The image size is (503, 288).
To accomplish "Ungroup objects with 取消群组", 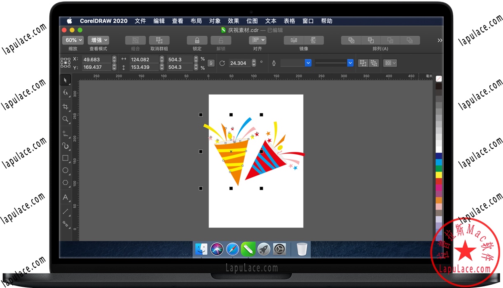I will pyautogui.click(x=159, y=40).
